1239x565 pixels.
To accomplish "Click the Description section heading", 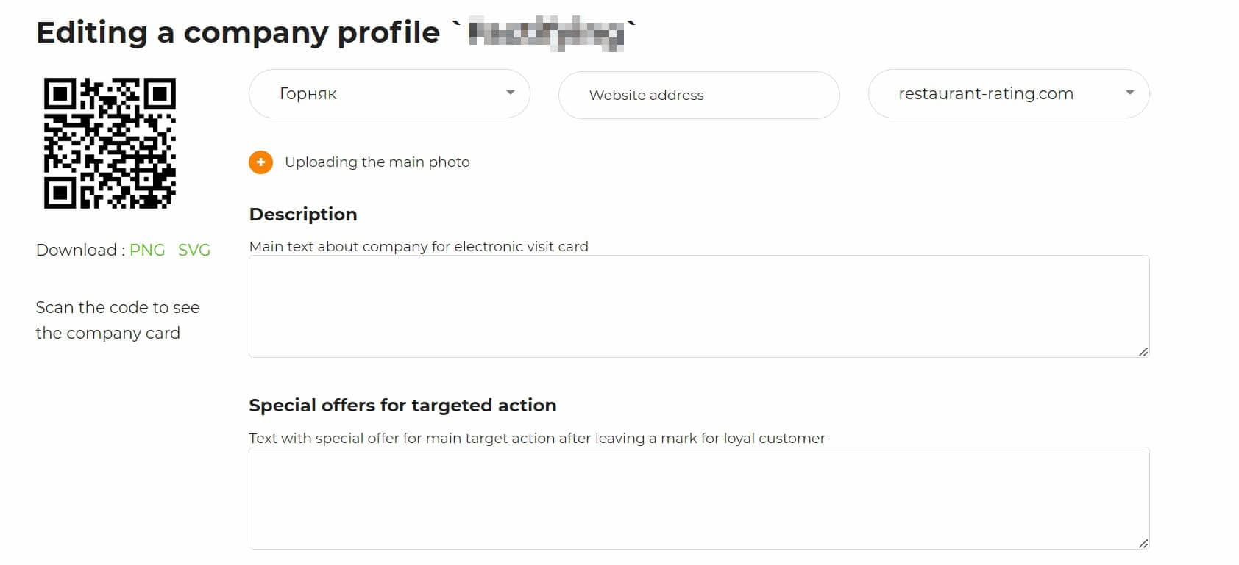I will pos(303,215).
